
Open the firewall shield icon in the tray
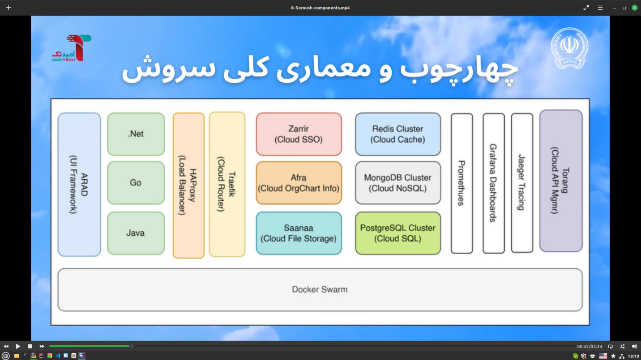[583, 356]
